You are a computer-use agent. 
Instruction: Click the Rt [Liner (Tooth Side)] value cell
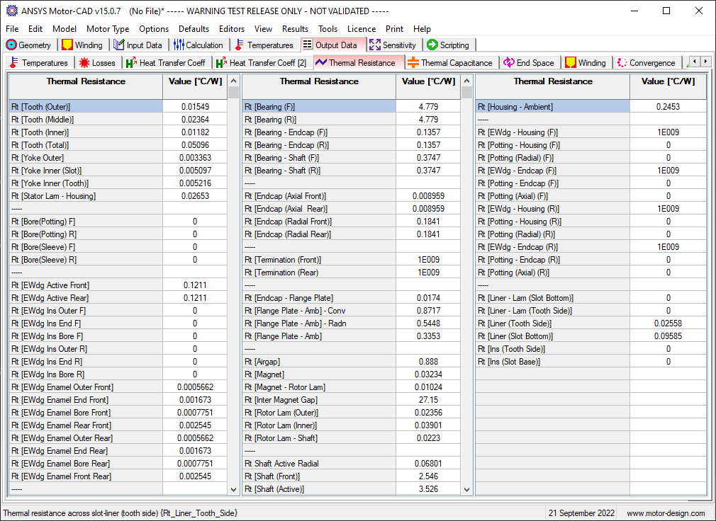[668, 324]
